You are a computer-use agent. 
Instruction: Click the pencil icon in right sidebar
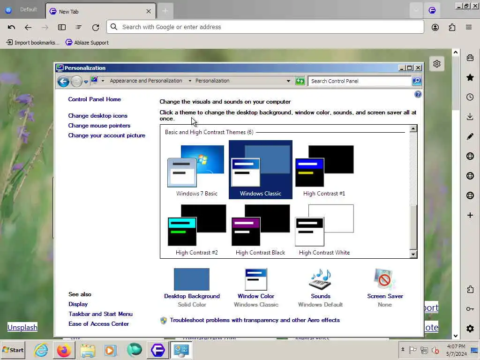[x=470, y=136]
